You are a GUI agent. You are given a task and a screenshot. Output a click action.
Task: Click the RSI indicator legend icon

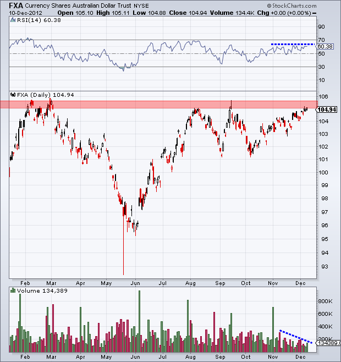coord(13,20)
